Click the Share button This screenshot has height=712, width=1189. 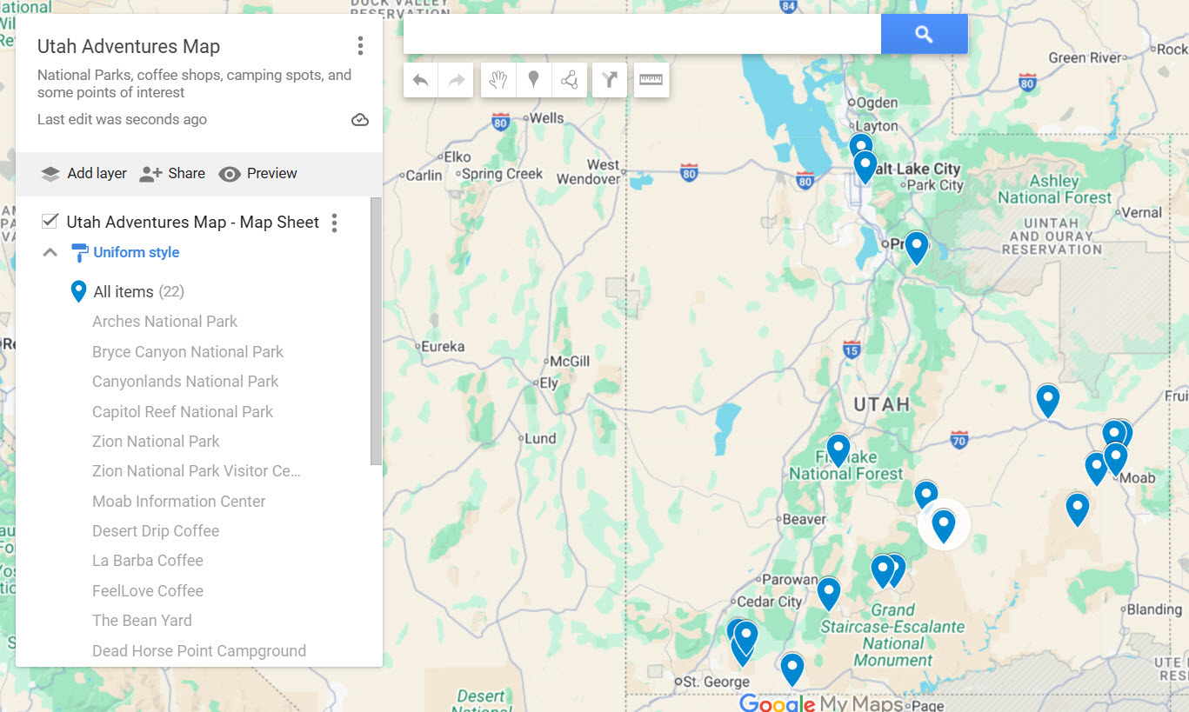click(172, 173)
